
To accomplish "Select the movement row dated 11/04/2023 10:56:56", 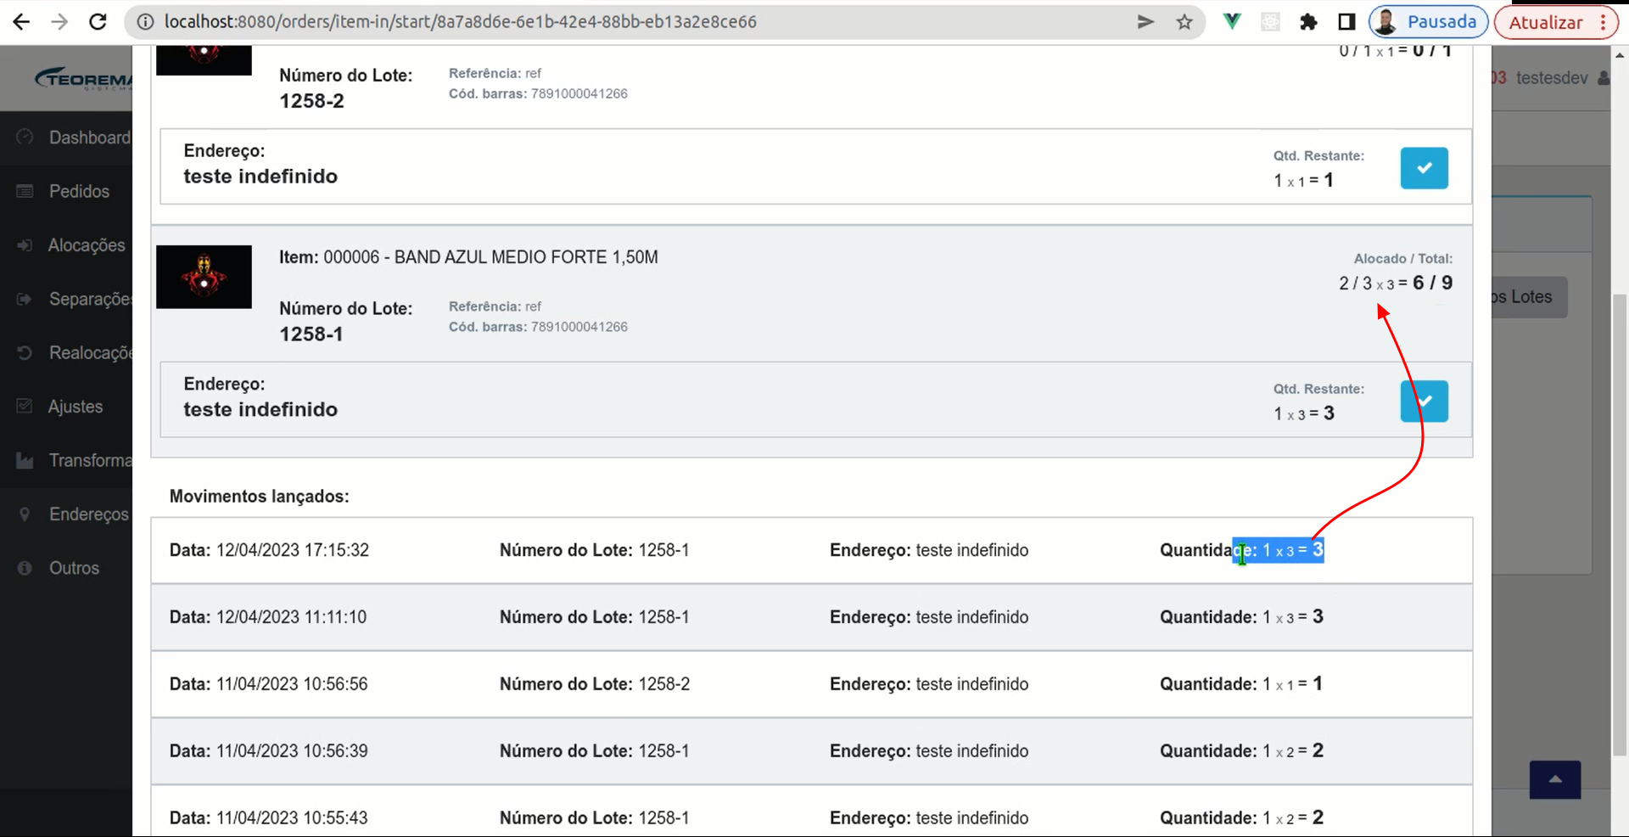I will point(811,684).
